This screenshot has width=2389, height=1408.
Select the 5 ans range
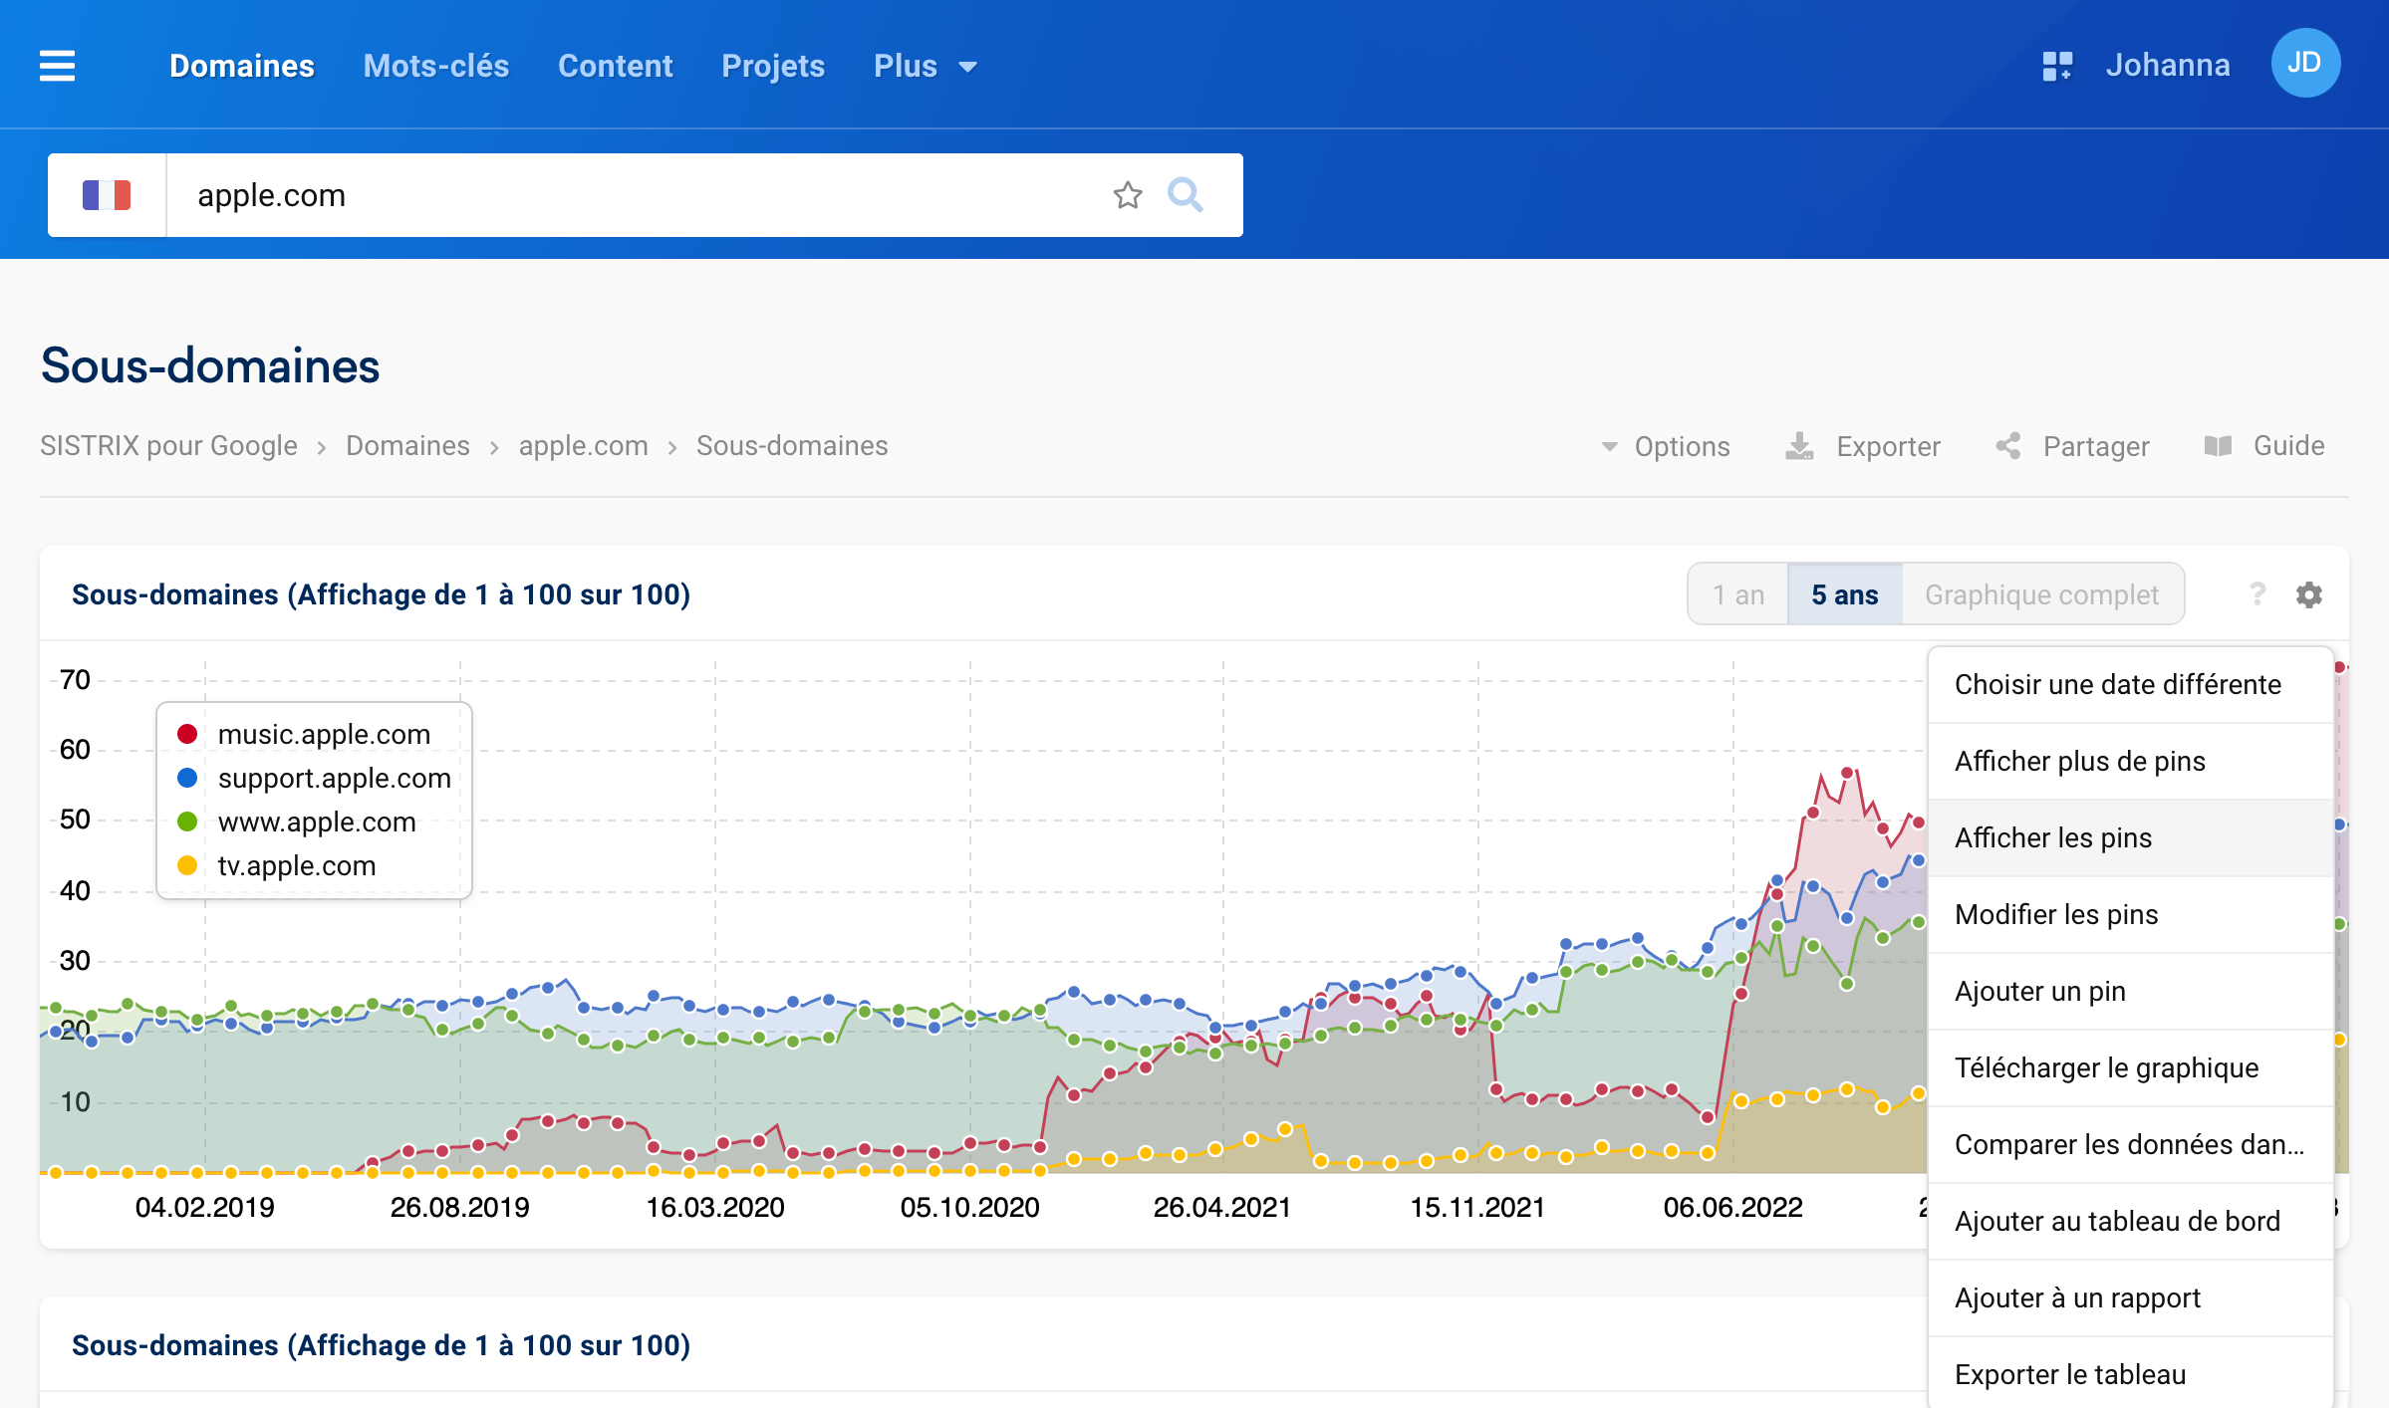(x=1845, y=594)
